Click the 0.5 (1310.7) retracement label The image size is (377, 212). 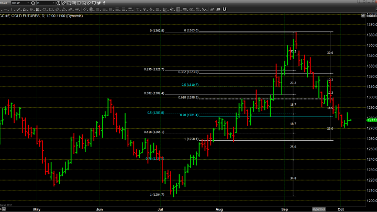(x=190, y=85)
